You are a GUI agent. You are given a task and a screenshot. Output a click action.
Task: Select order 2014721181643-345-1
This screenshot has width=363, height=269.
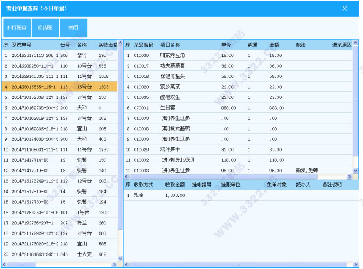click(x=60, y=254)
